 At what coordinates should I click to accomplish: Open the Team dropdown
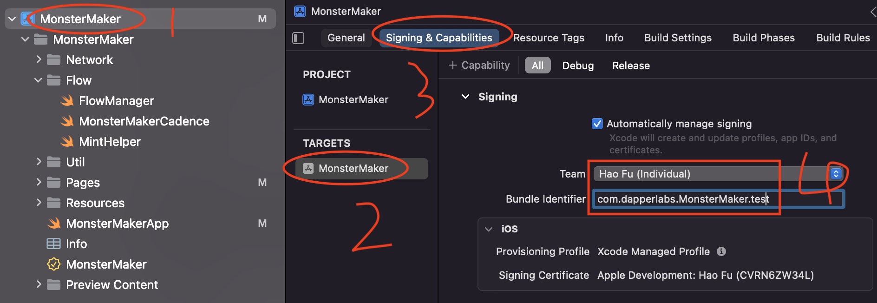(x=836, y=173)
